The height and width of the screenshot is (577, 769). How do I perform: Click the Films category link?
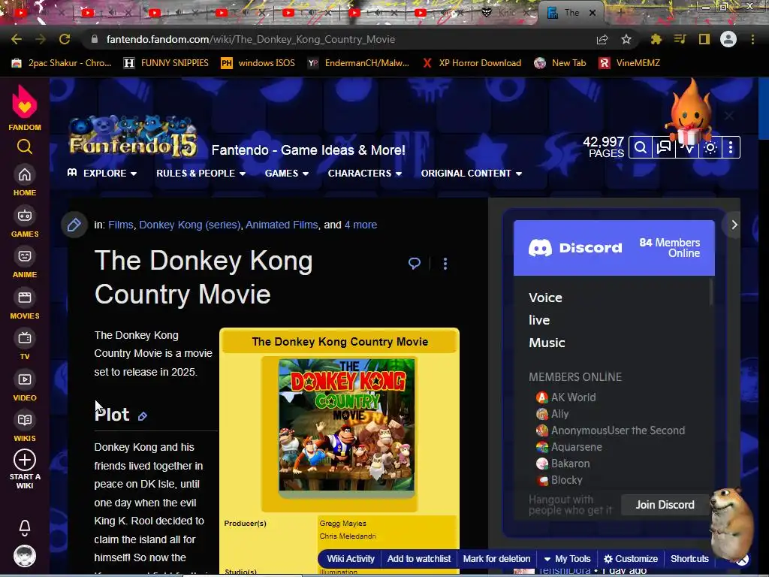click(x=121, y=225)
